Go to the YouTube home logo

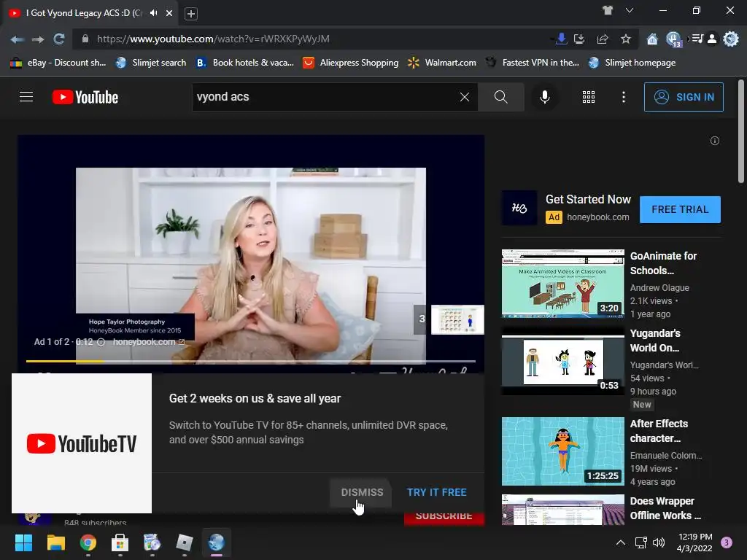tap(85, 97)
